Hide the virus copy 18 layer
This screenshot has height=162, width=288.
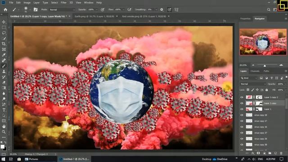click(242, 115)
